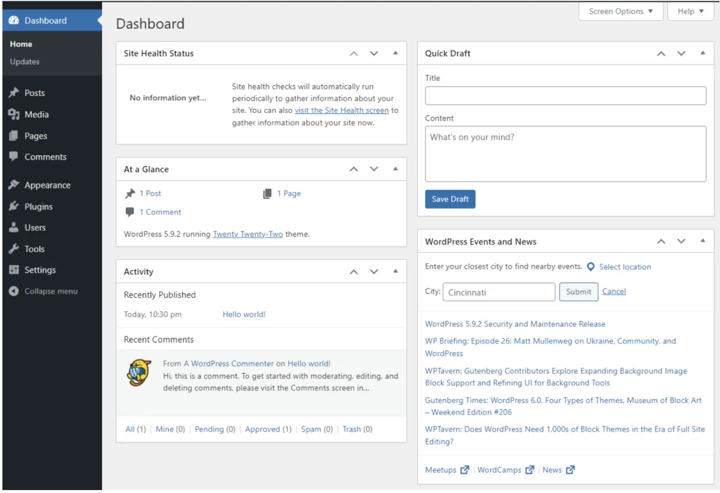This screenshot has width=720, height=493.
Task: Open the Hello world! recently published link
Action: pyautogui.click(x=244, y=314)
